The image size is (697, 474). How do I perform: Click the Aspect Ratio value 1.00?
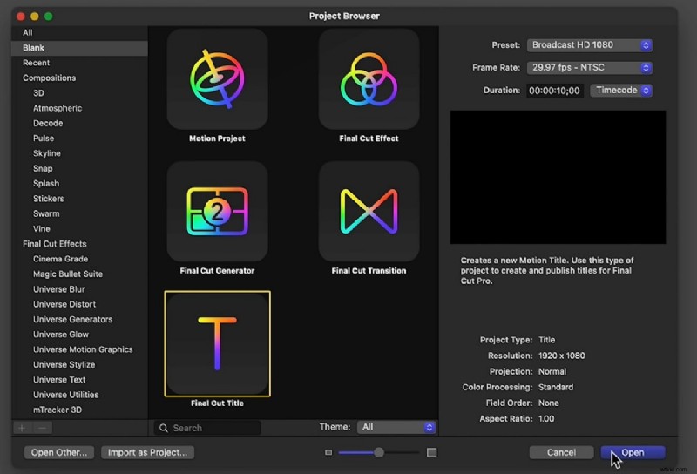[x=546, y=419]
